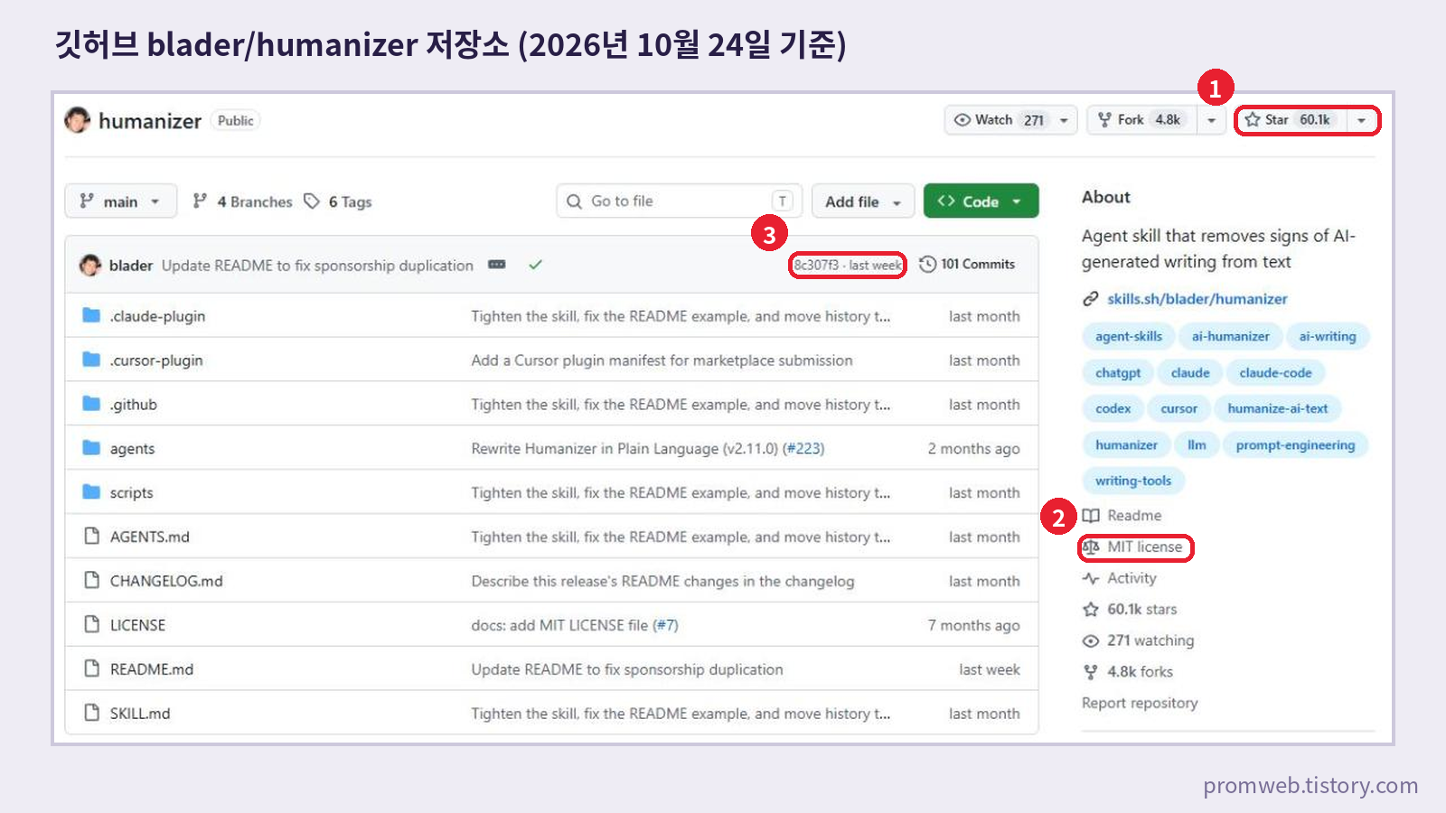Open commit hash 8c307f3

point(816,265)
